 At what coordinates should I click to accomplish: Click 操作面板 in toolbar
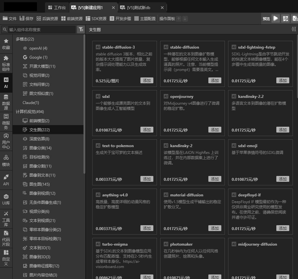pyautogui.click(x=167, y=19)
